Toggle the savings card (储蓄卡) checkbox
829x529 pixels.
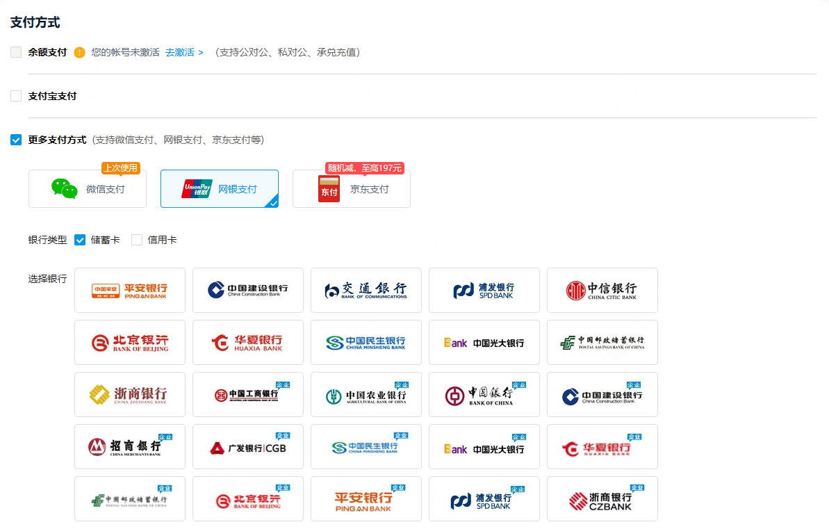80,240
